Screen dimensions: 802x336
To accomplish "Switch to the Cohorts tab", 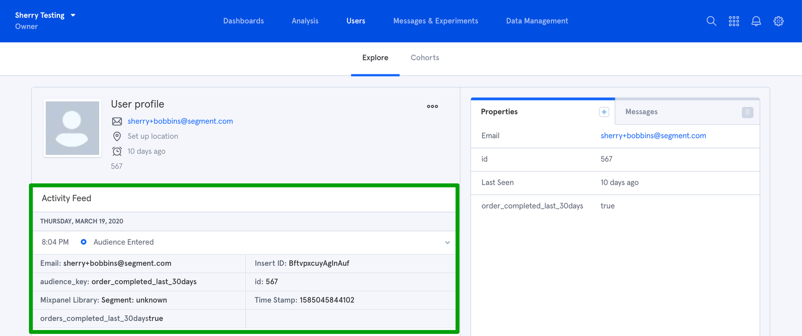I will point(425,58).
